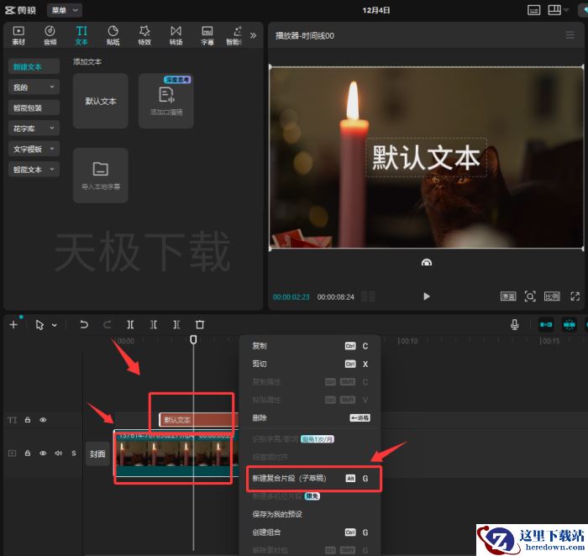Start voice recording with the microphone icon
The width and height of the screenshot is (588, 556).
click(x=514, y=324)
